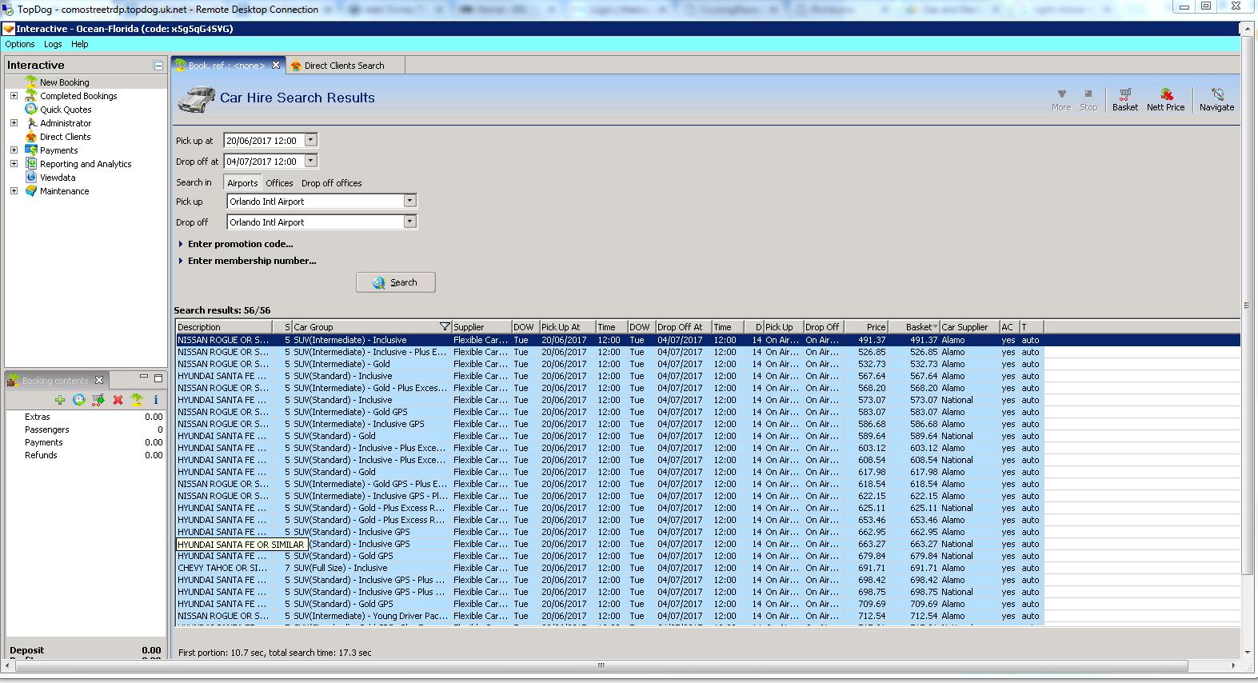The height and width of the screenshot is (683, 1258).
Task: Open the Drop off airport dropdown list
Action: pos(409,222)
